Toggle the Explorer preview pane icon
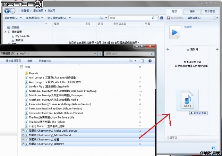Screen dimensions: 222x156 tap(143, 61)
